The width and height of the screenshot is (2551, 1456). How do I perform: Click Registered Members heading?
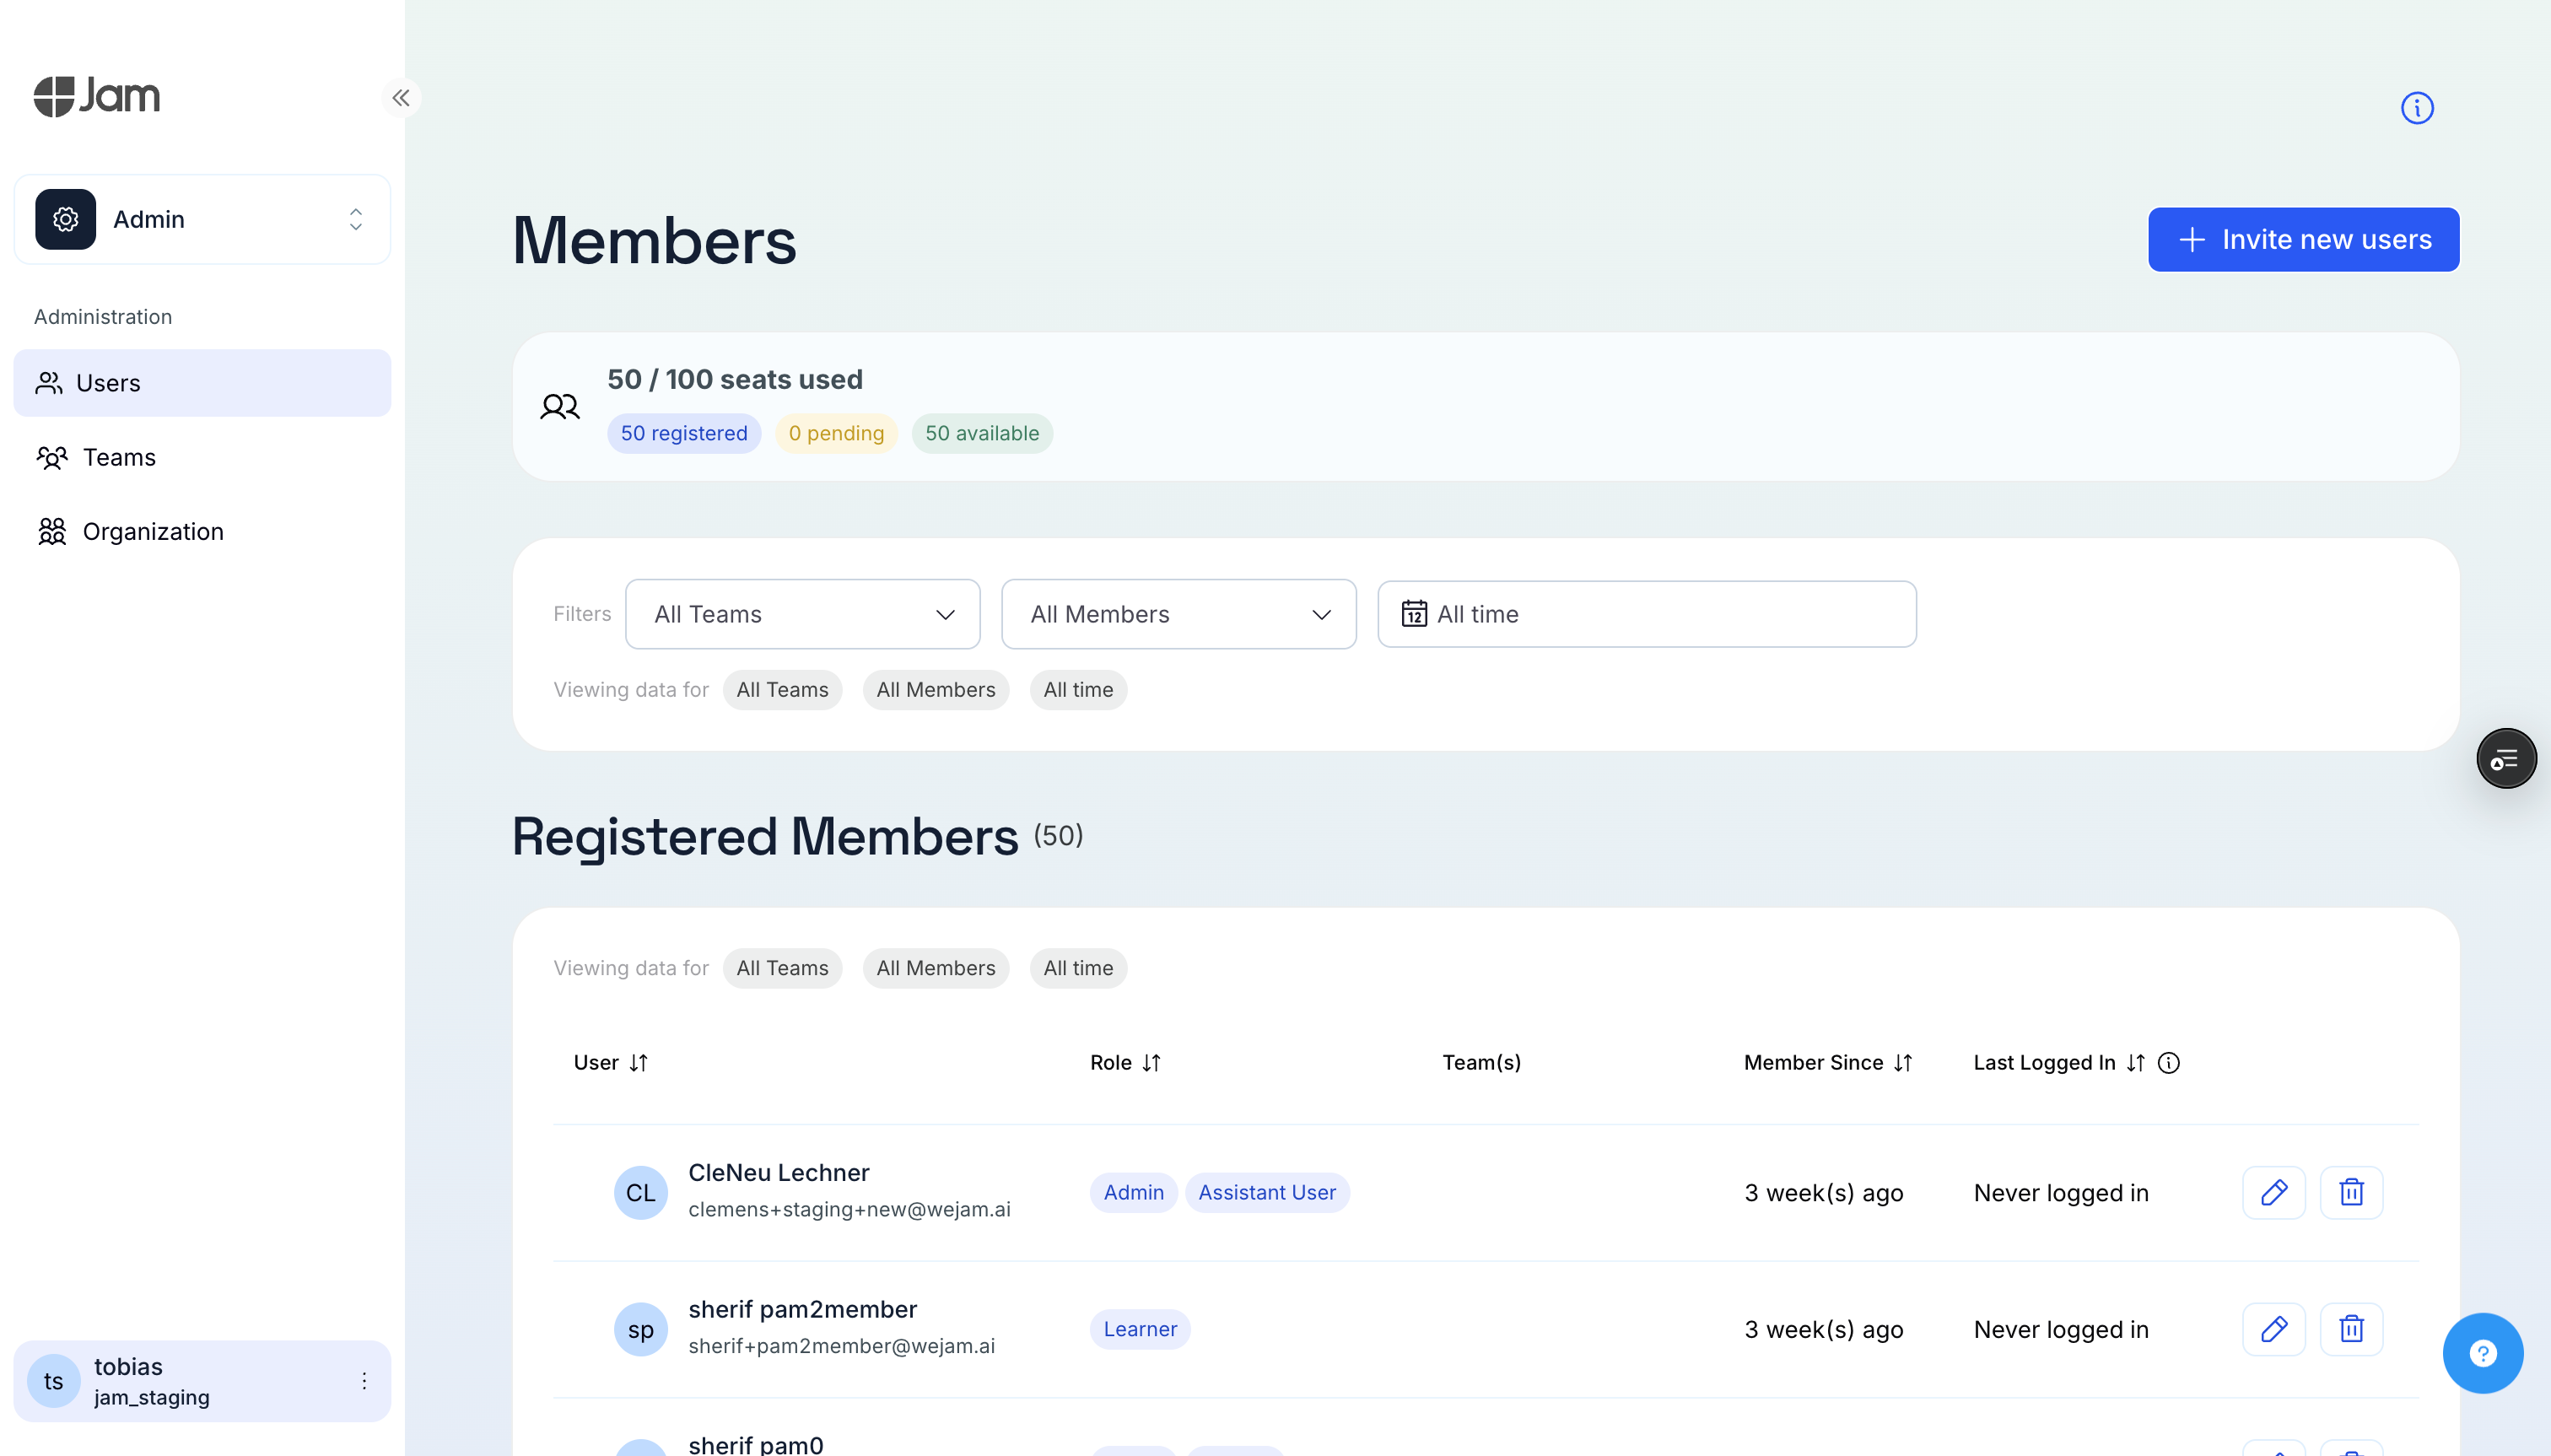click(765, 836)
